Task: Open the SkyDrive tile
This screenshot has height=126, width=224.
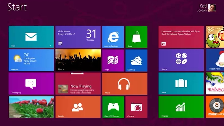Action: pos(137,60)
